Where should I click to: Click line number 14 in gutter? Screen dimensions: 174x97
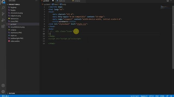[44, 39]
